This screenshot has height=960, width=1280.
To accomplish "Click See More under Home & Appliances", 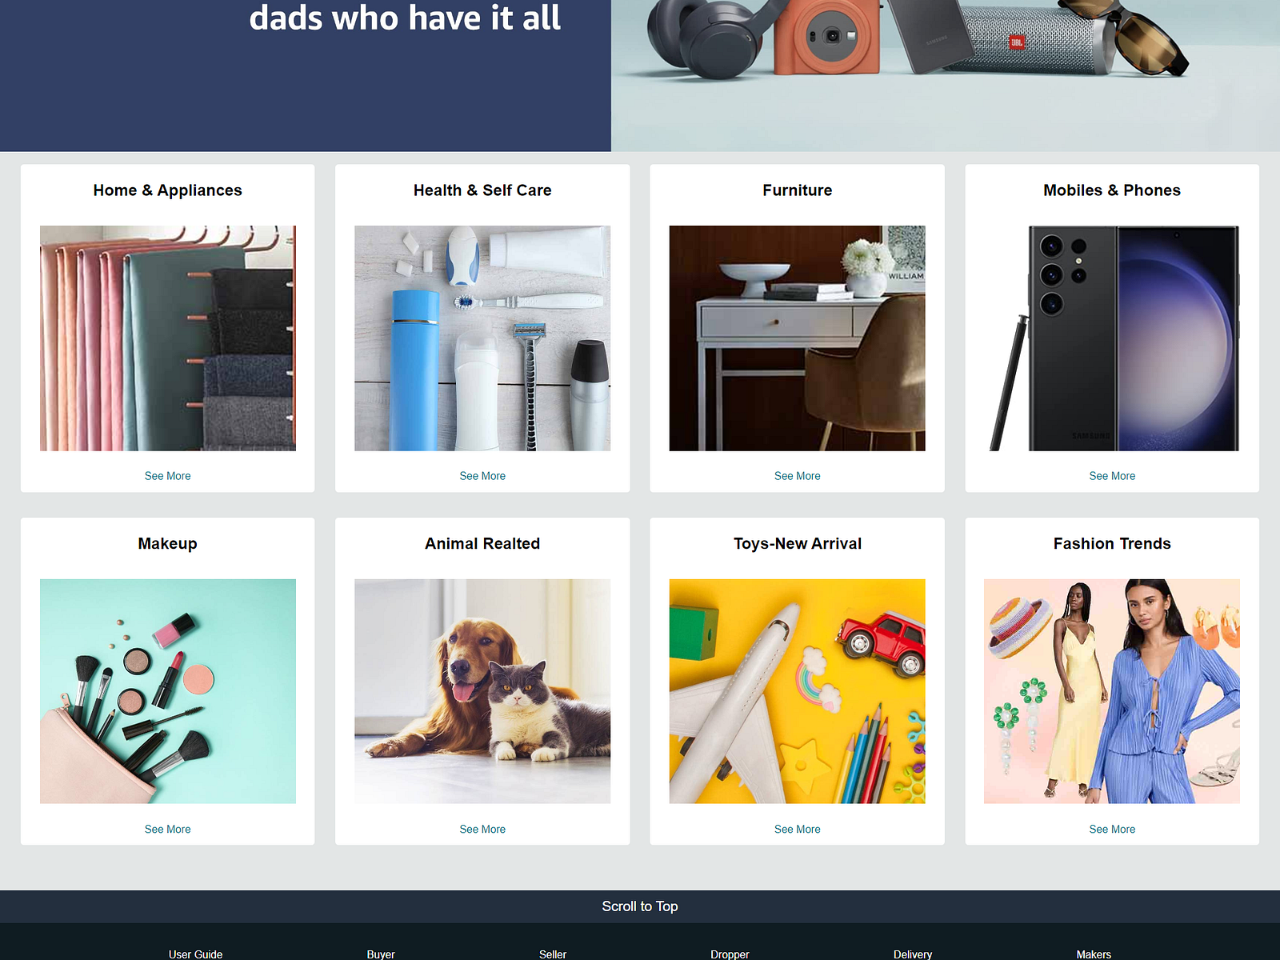I will pyautogui.click(x=168, y=476).
